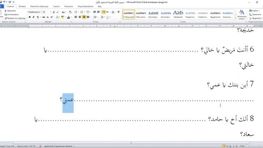Click Заменить (Replace) button
The height and width of the screenshot is (148, 263).
click(255, 14)
